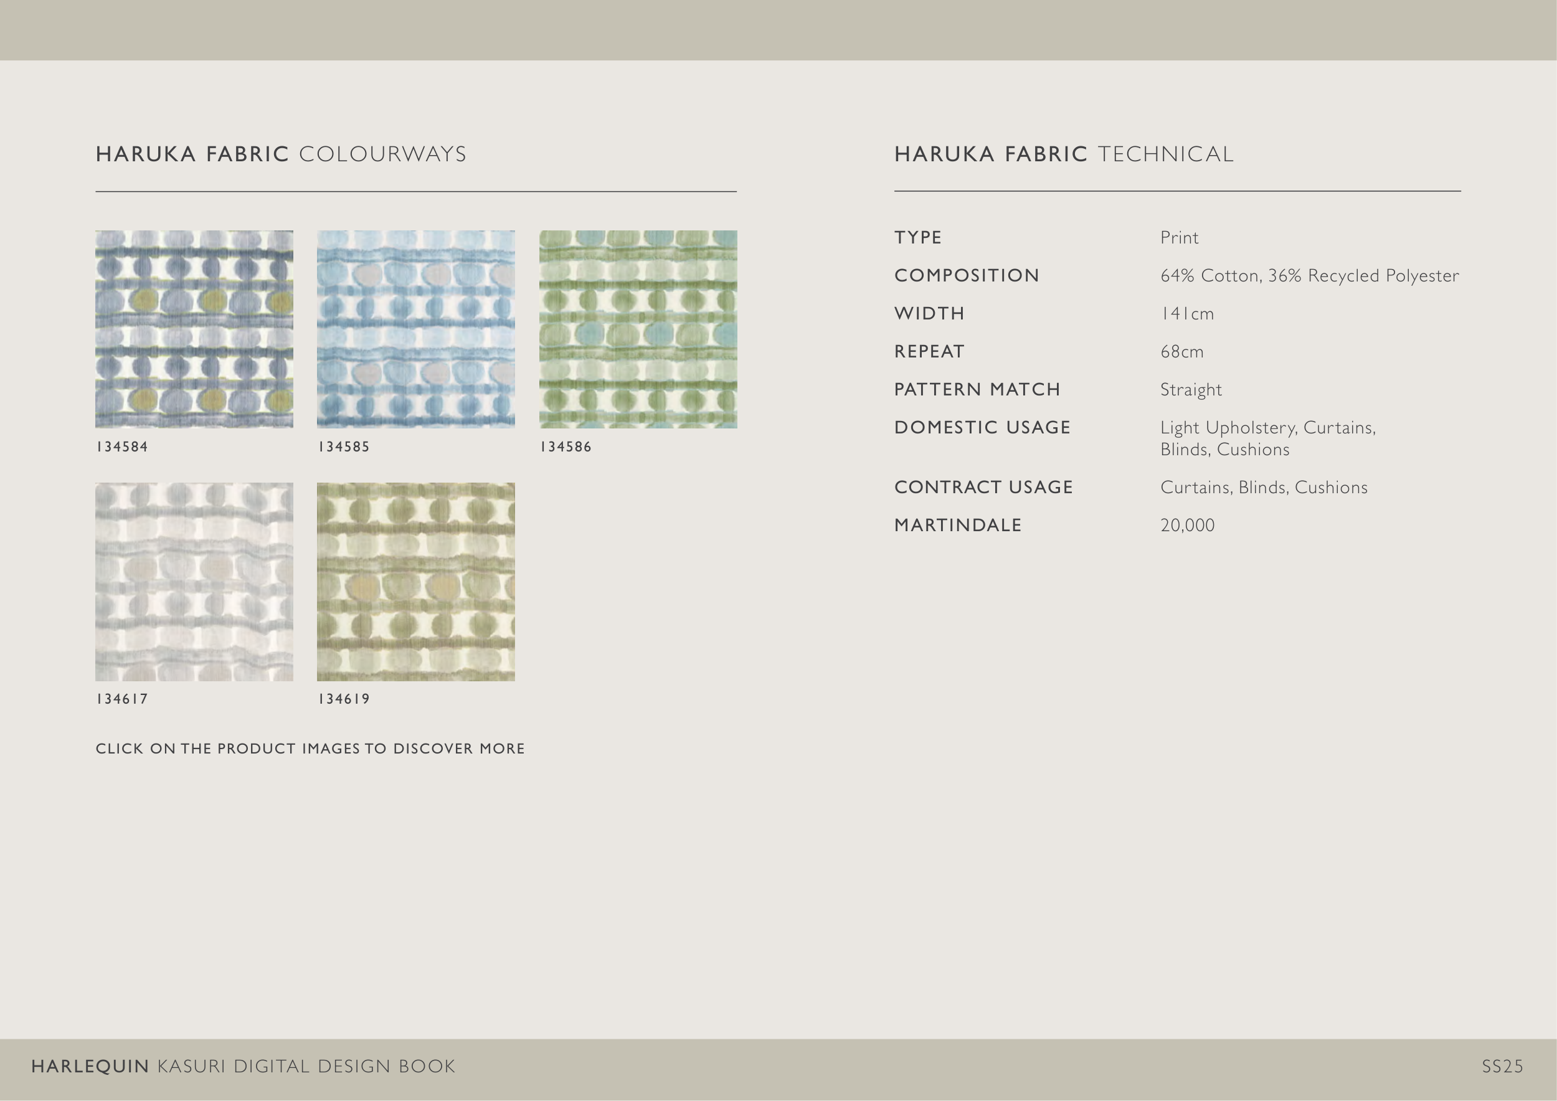Click the 134619 product code label

pos(344,699)
